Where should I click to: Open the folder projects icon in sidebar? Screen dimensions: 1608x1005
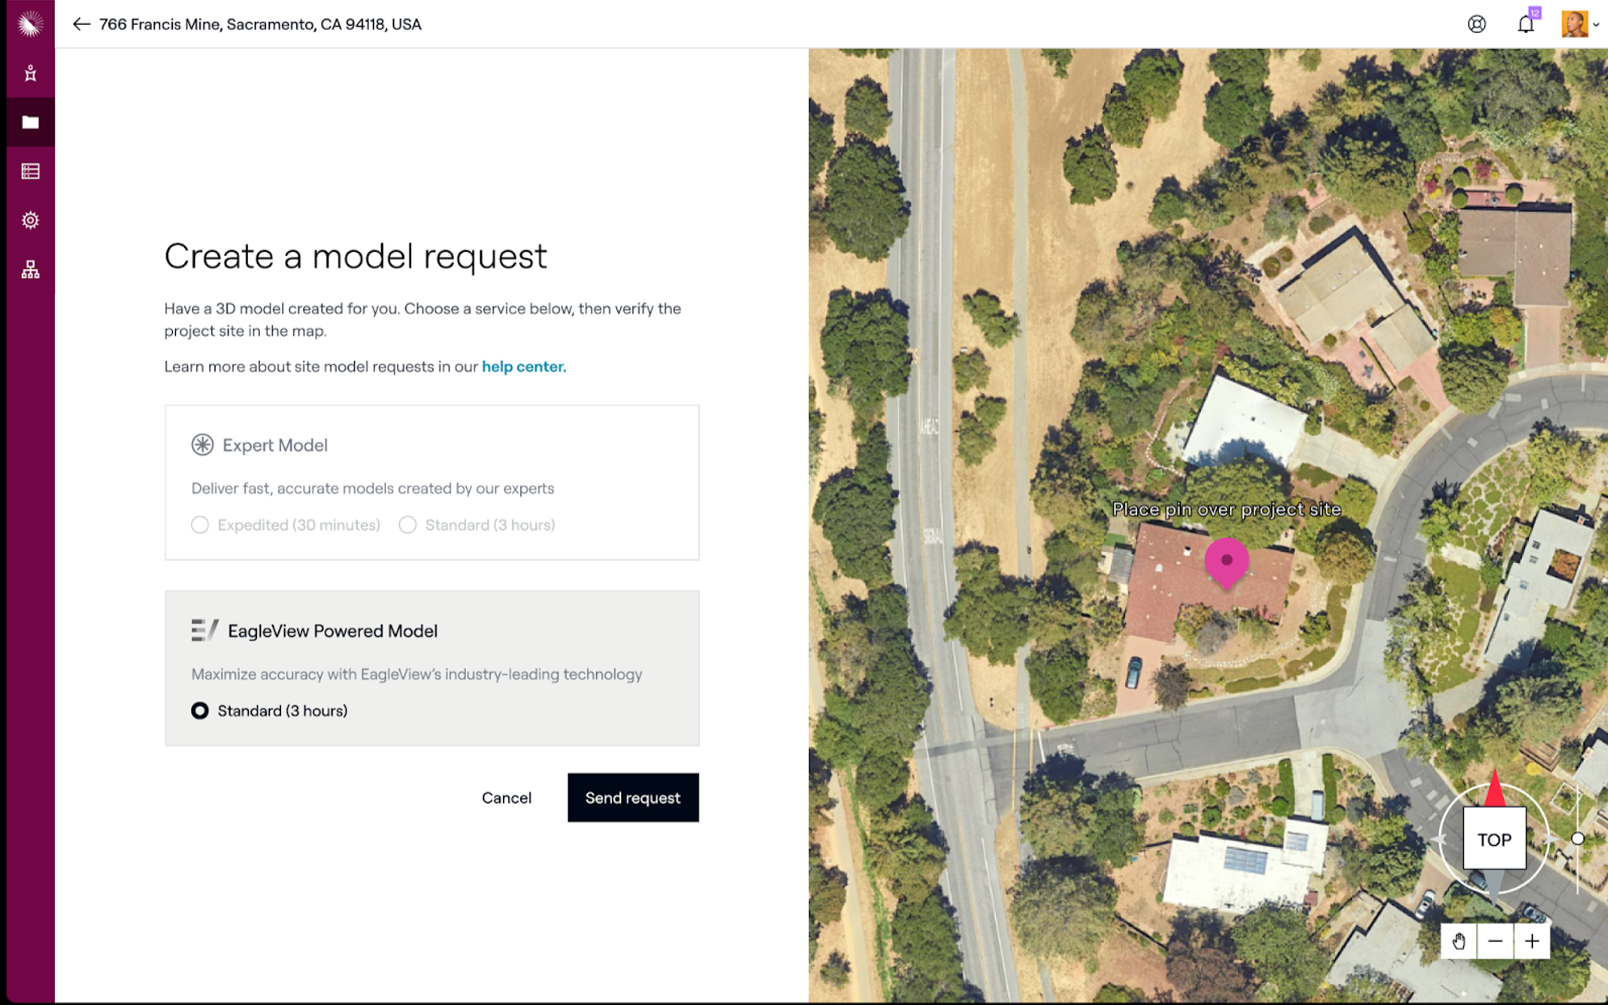(30, 123)
